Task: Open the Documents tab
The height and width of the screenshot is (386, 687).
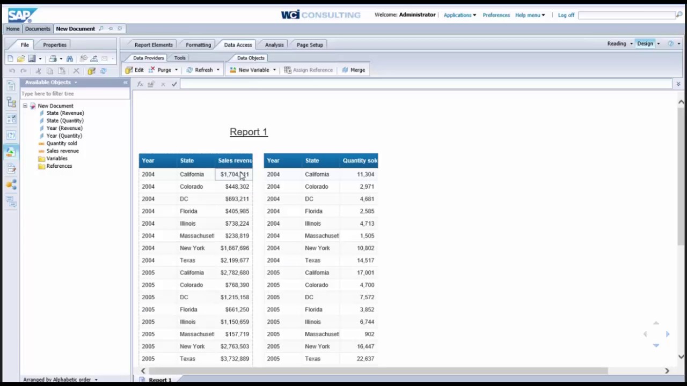Action: pyautogui.click(x=38, y=29)
